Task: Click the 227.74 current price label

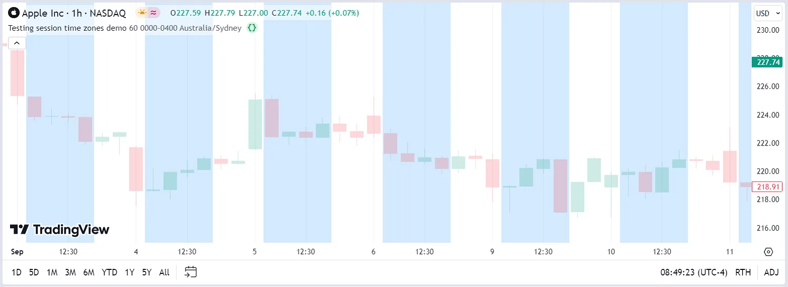Action: [768, 62]
